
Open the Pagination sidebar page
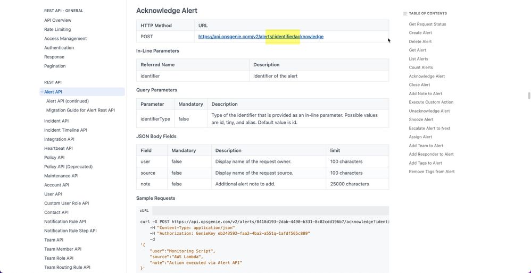point(55,66)
